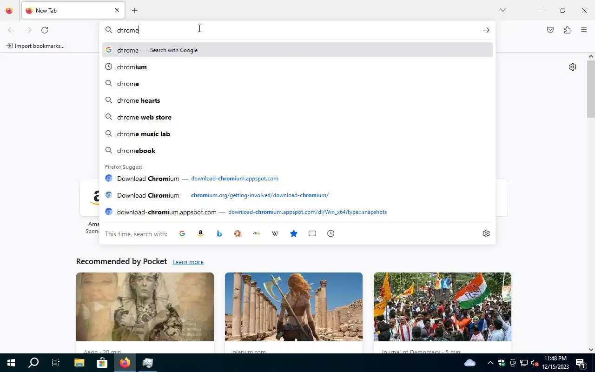Viewport: 595px width, 372px height.
Task: Open download-chromium.appspot.com Win_x64 snapshots suggestion
Action: 297,212
